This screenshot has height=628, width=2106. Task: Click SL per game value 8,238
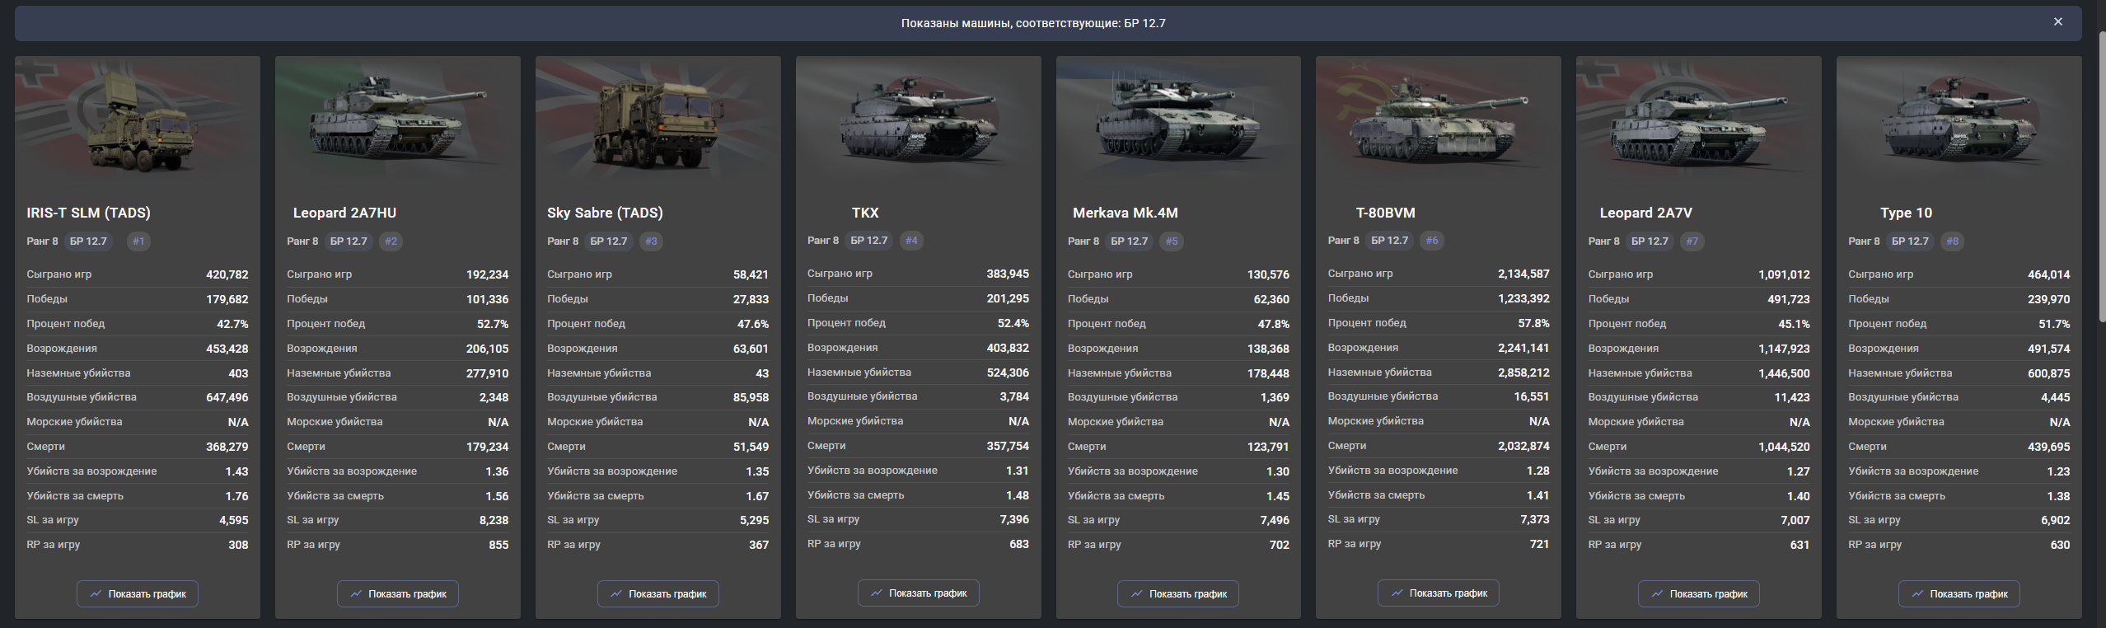click(x=494, y=520)
